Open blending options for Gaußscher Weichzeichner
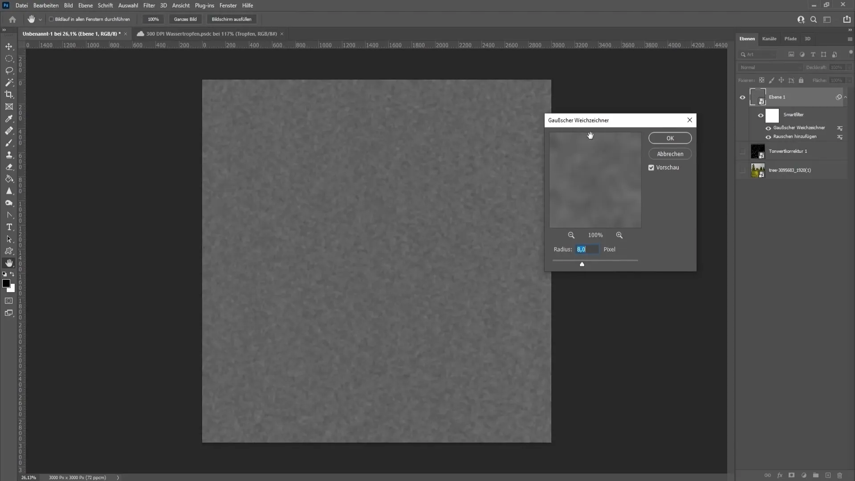The height and width of the screenshot is (481, 855). [x=840, y=128]
